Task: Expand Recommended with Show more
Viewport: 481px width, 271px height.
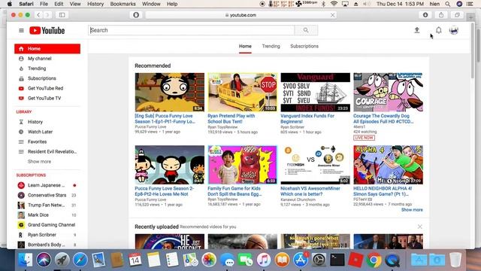Action: click(x=412, y=209)
